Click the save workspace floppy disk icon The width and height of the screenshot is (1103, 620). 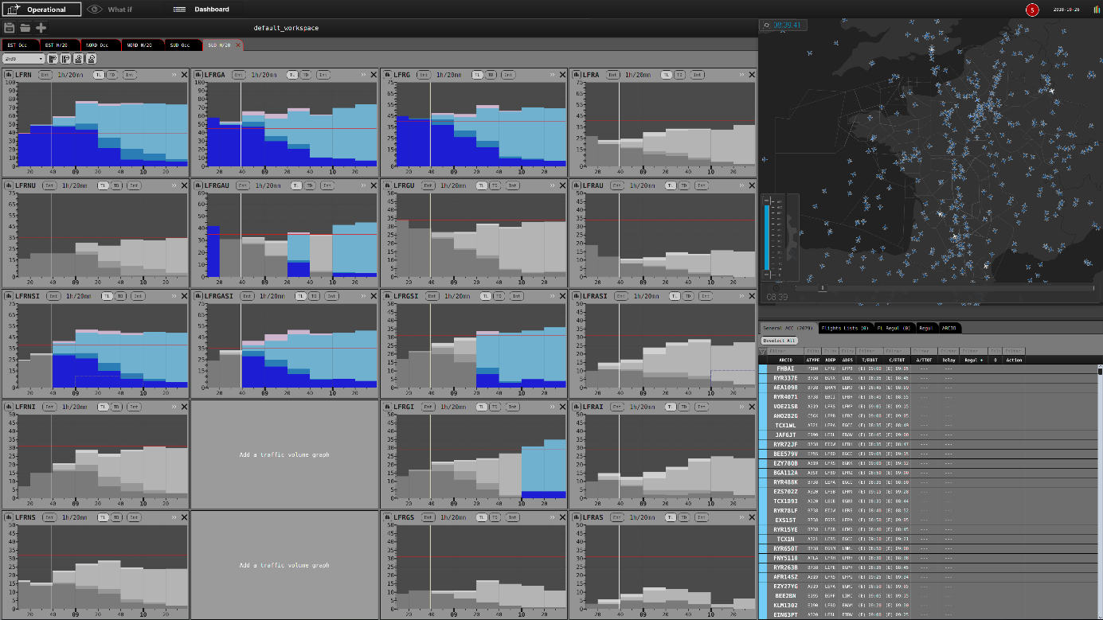pos(10,28)
